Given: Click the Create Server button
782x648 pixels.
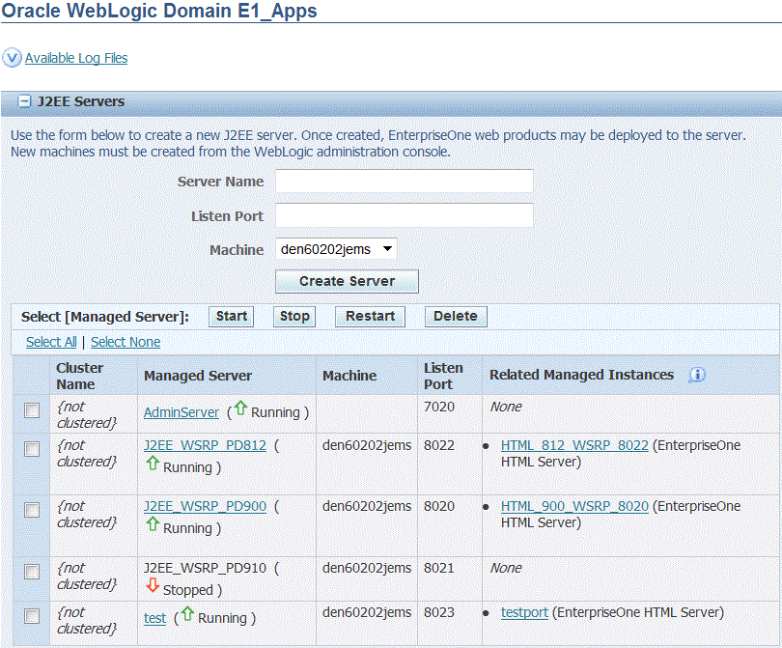Looking at the screenshot, I should pyautogui.click(x=348, y=281).
